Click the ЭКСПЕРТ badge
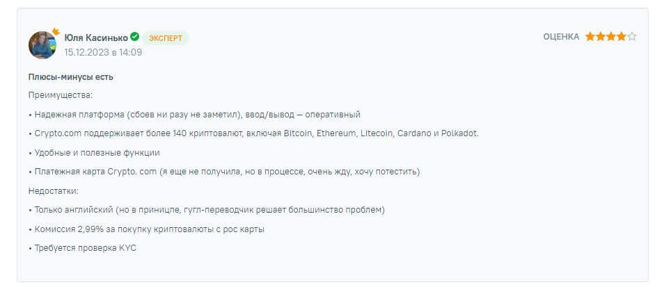The image size is (664, 287). [165, 38]
